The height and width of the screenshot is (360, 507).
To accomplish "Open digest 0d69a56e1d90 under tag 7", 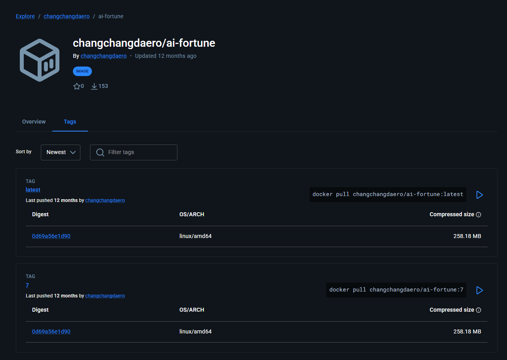I will pos(51,331).
